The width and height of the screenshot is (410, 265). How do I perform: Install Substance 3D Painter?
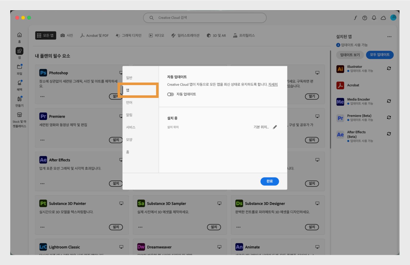(116, 227)
